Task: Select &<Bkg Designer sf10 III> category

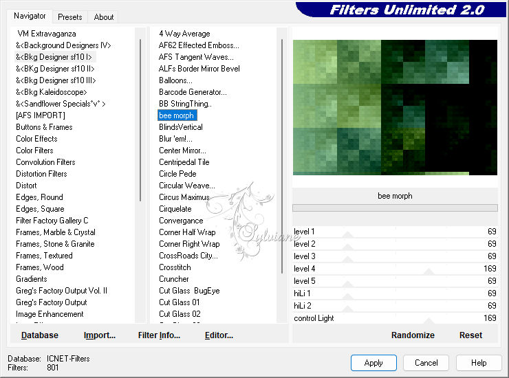Action: pos(56,80)
